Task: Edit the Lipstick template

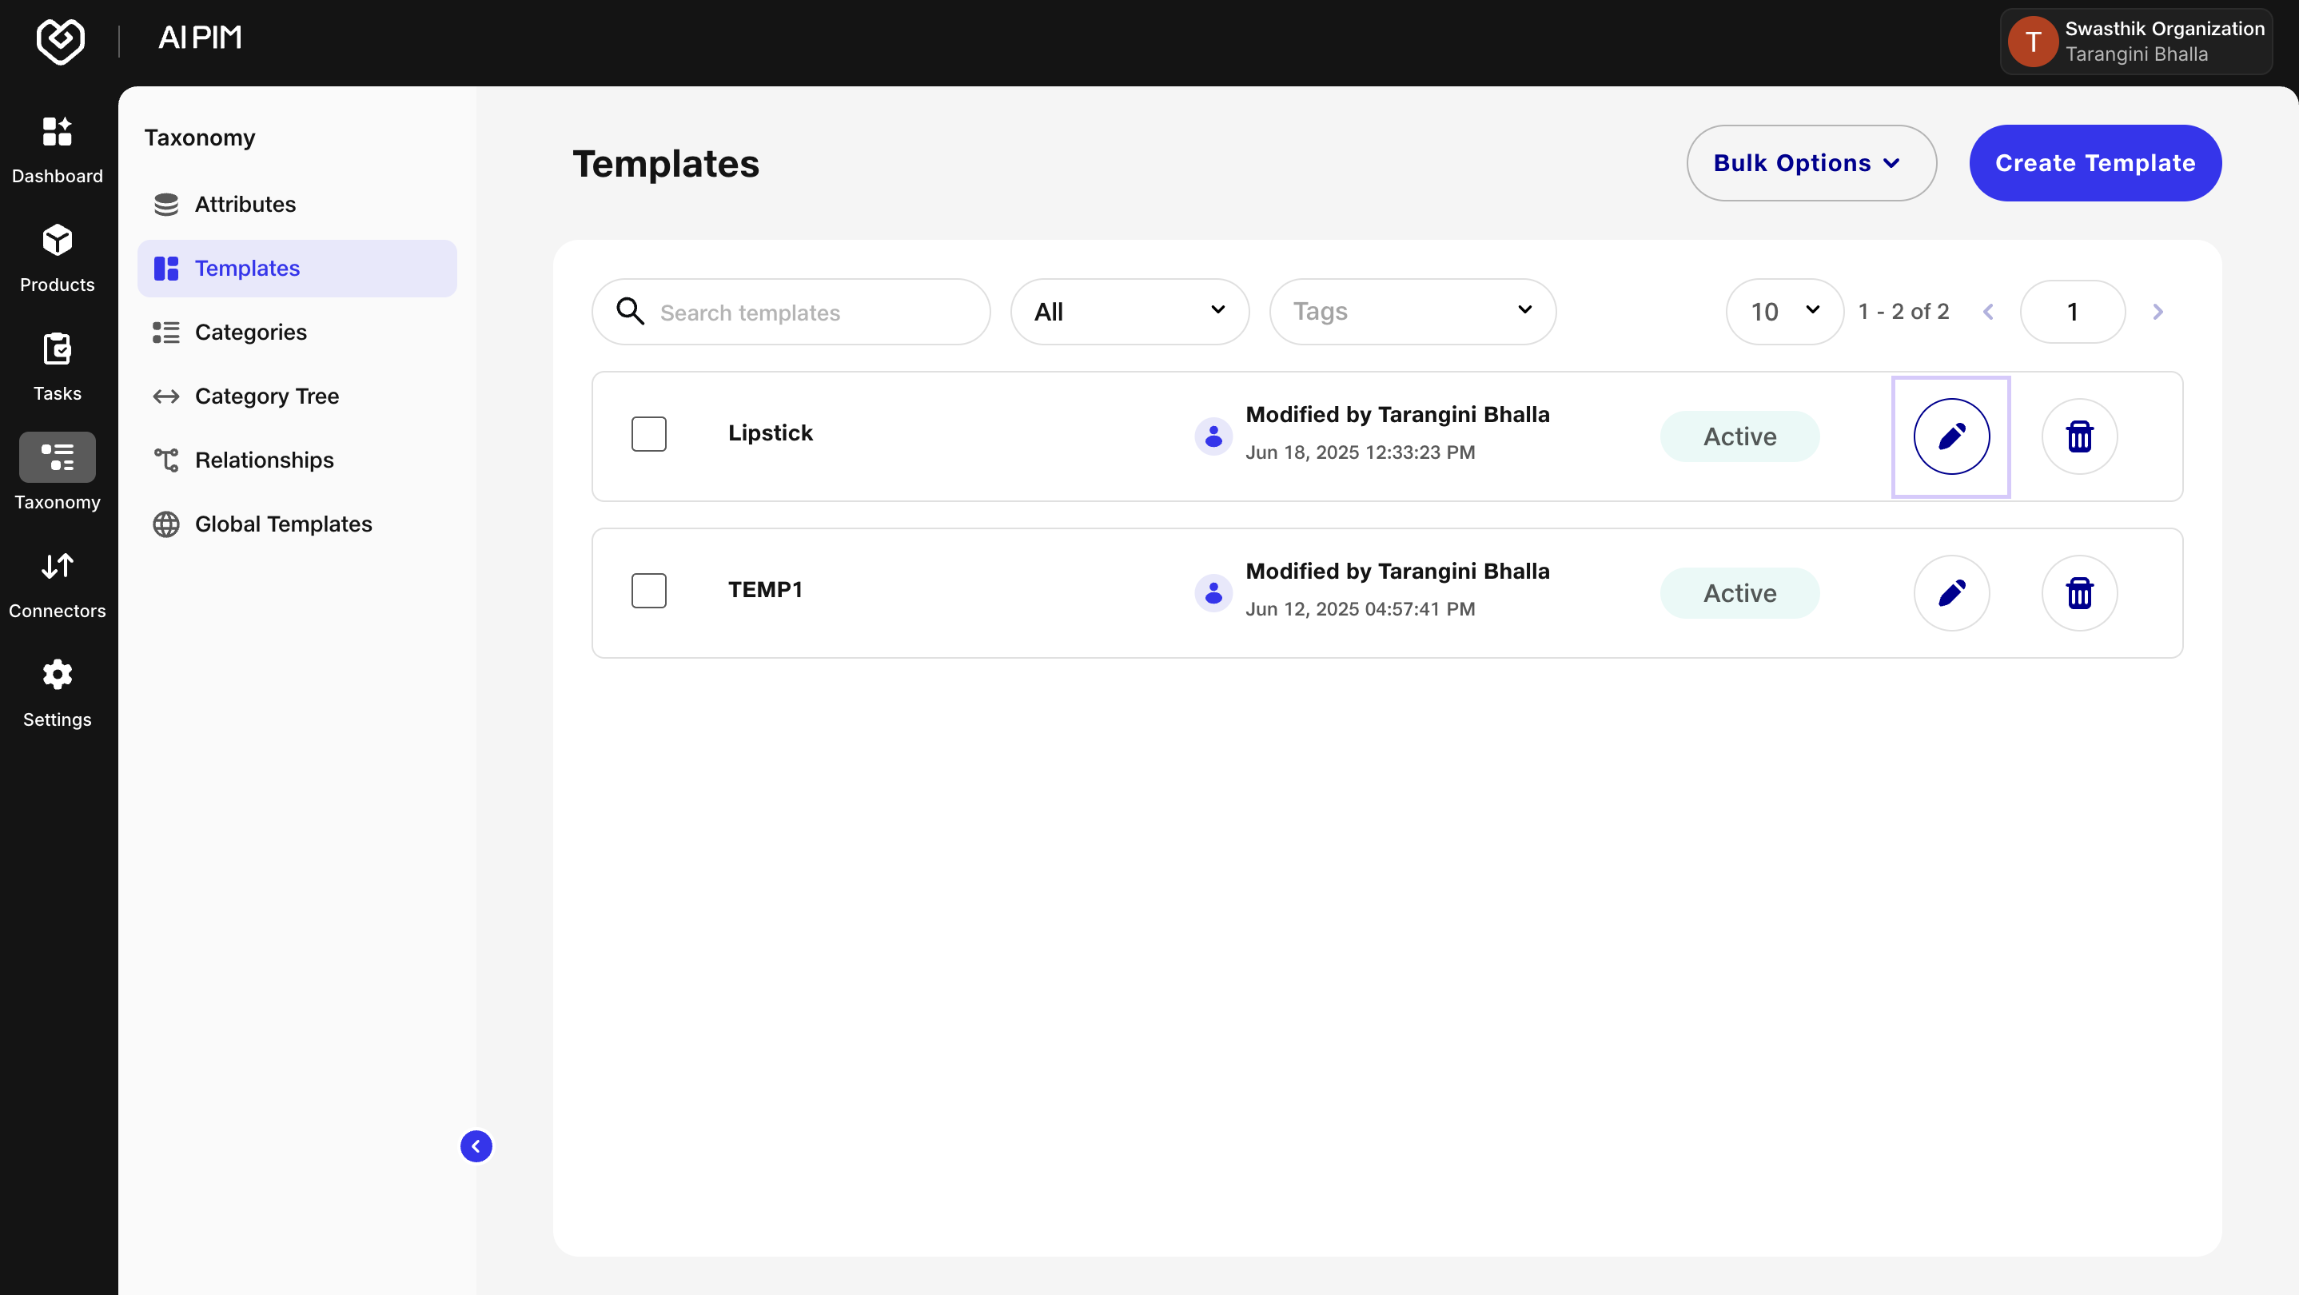Action: pos(1951,436)
